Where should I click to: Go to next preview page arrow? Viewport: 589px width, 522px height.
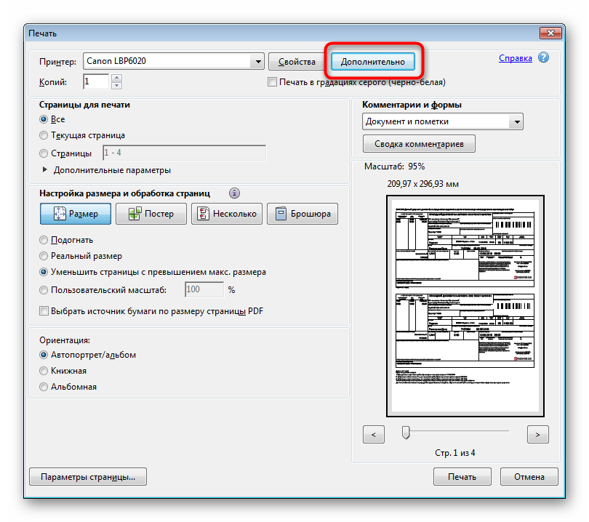537,434
